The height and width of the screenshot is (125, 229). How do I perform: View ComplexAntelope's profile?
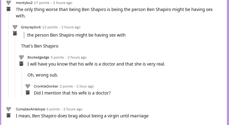[30, 109]
